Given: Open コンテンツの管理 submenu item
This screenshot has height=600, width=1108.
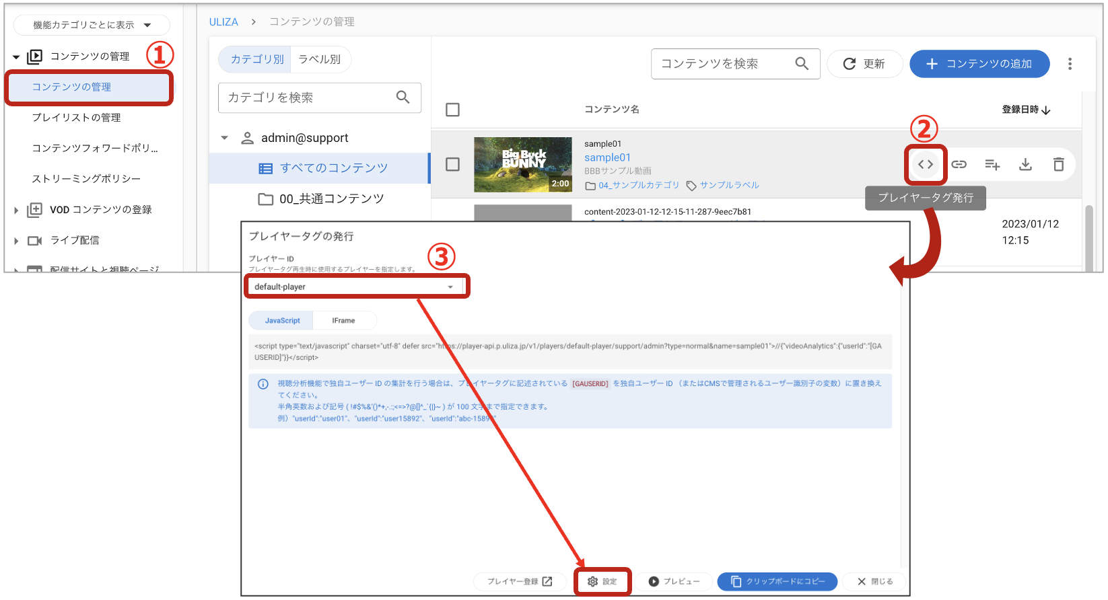Looking at the screenshot, I should (89, 87).
